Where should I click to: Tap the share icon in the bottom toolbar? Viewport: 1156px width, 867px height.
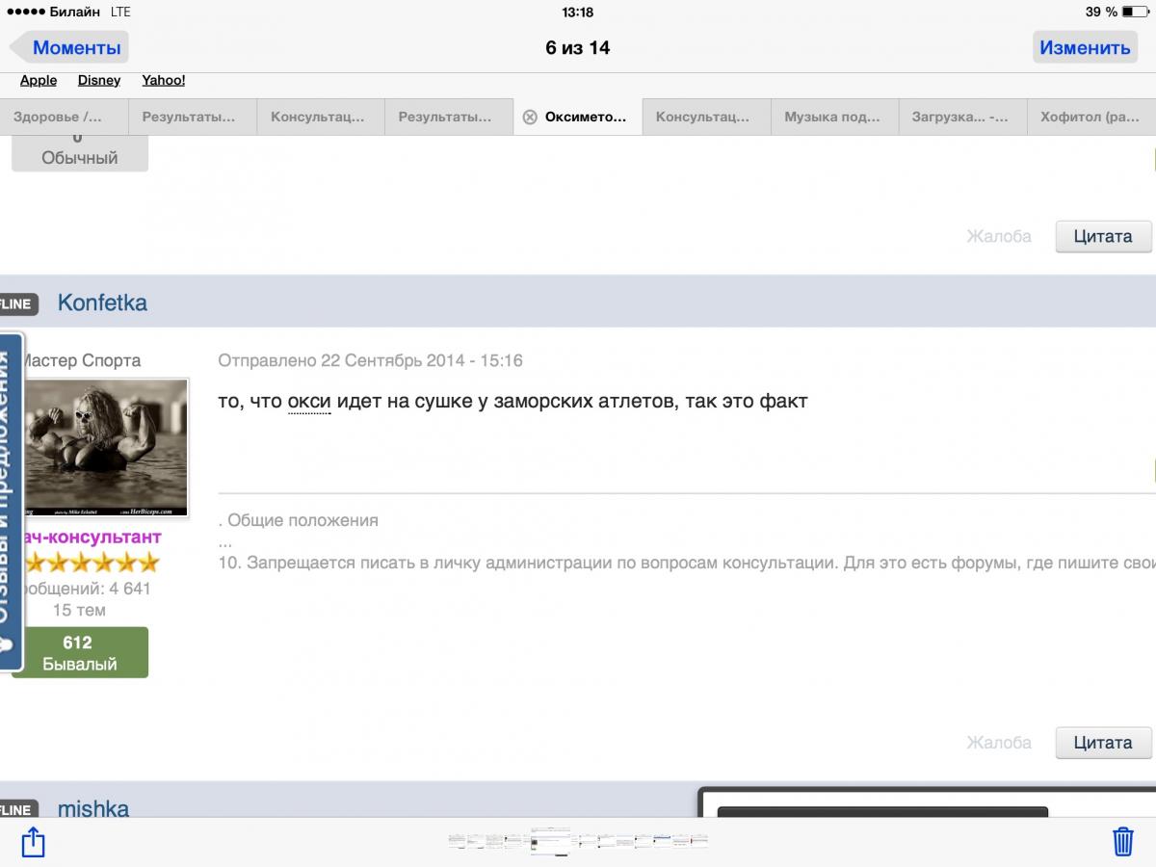click(33, 842)
